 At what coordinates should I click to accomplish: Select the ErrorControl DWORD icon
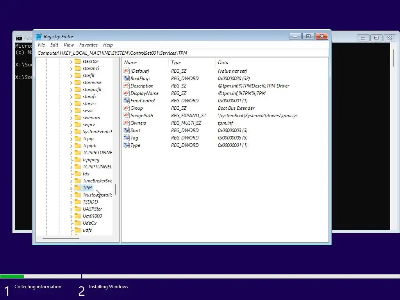126,100
